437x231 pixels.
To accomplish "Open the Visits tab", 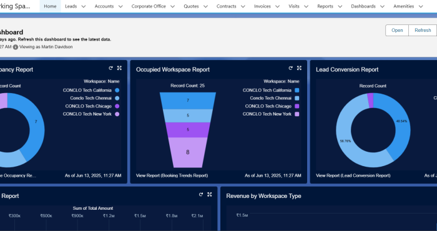I will tap(294, 6).
